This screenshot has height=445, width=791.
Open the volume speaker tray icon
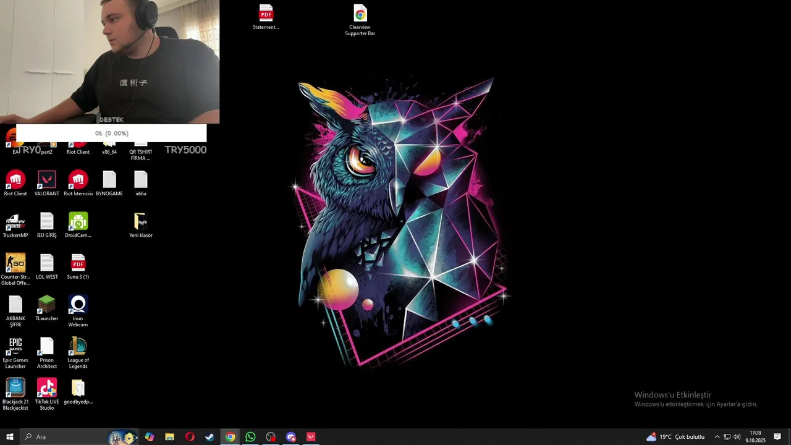(737, 437)
